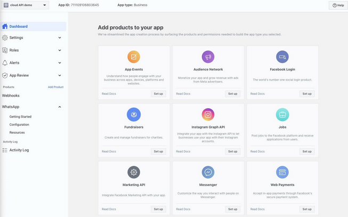Open the cloud API demo app selector dropdown
The image size is (348, 217).
pyautogui.click(x=25, y=5)
